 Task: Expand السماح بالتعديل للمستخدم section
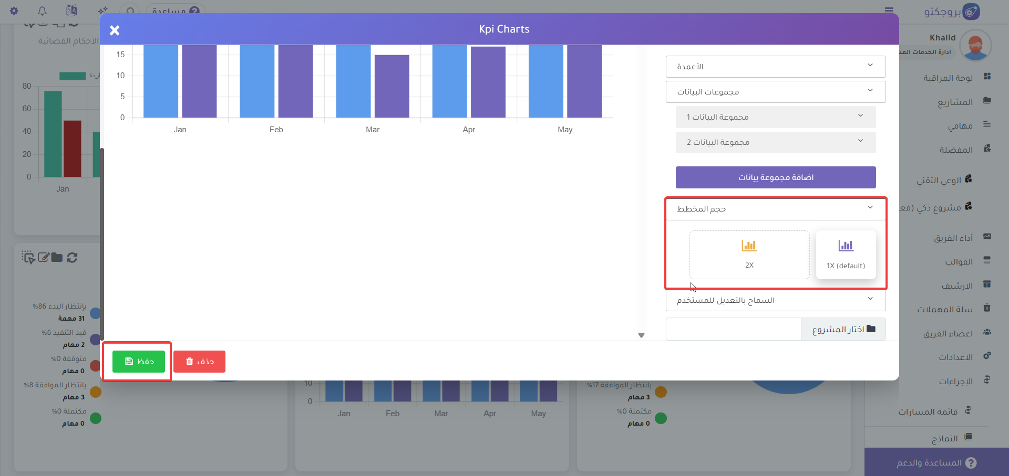click(775, 300)
